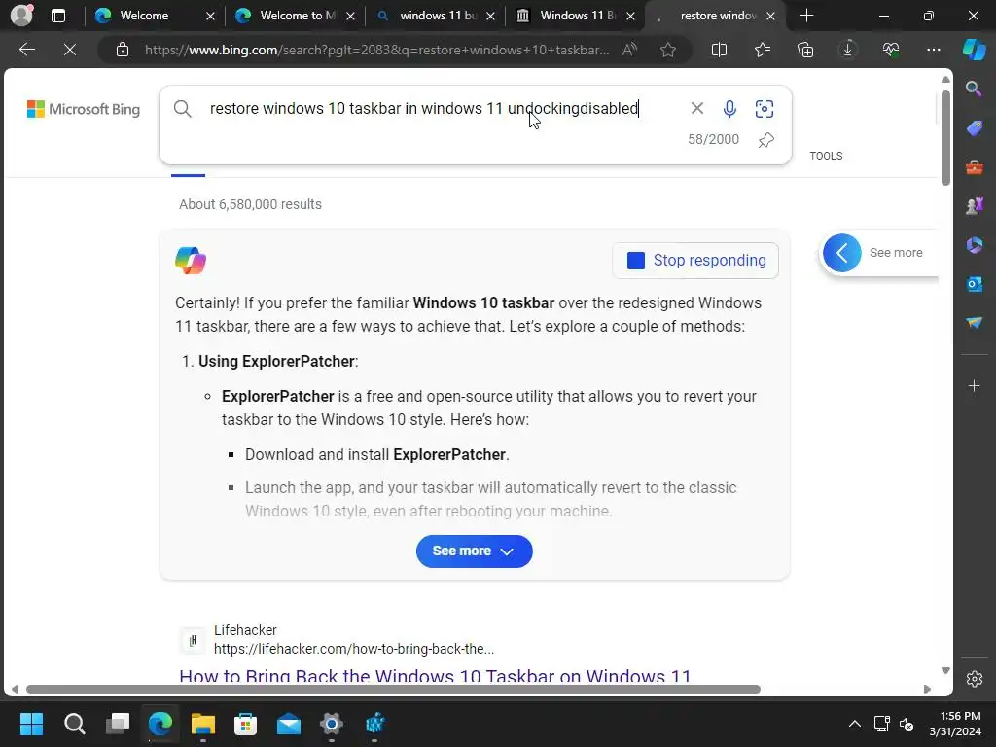Click the TOOLS search menu item
This screenshot has width=996, height=747.
click(x=826, y=156)
